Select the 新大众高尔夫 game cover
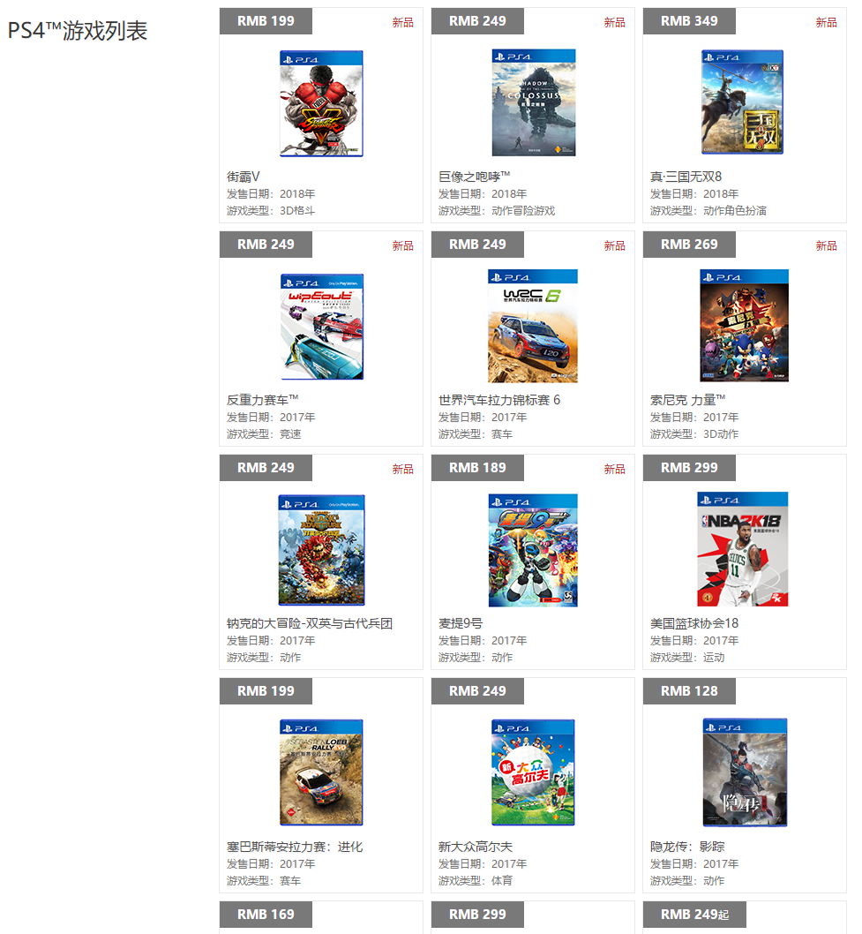Viewport: 862px width, 934px height. (x=533, y=772)
